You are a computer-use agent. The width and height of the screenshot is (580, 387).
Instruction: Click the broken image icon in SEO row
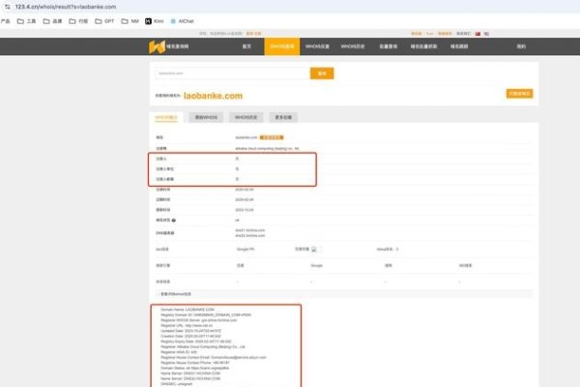click(x=314, y=249)
